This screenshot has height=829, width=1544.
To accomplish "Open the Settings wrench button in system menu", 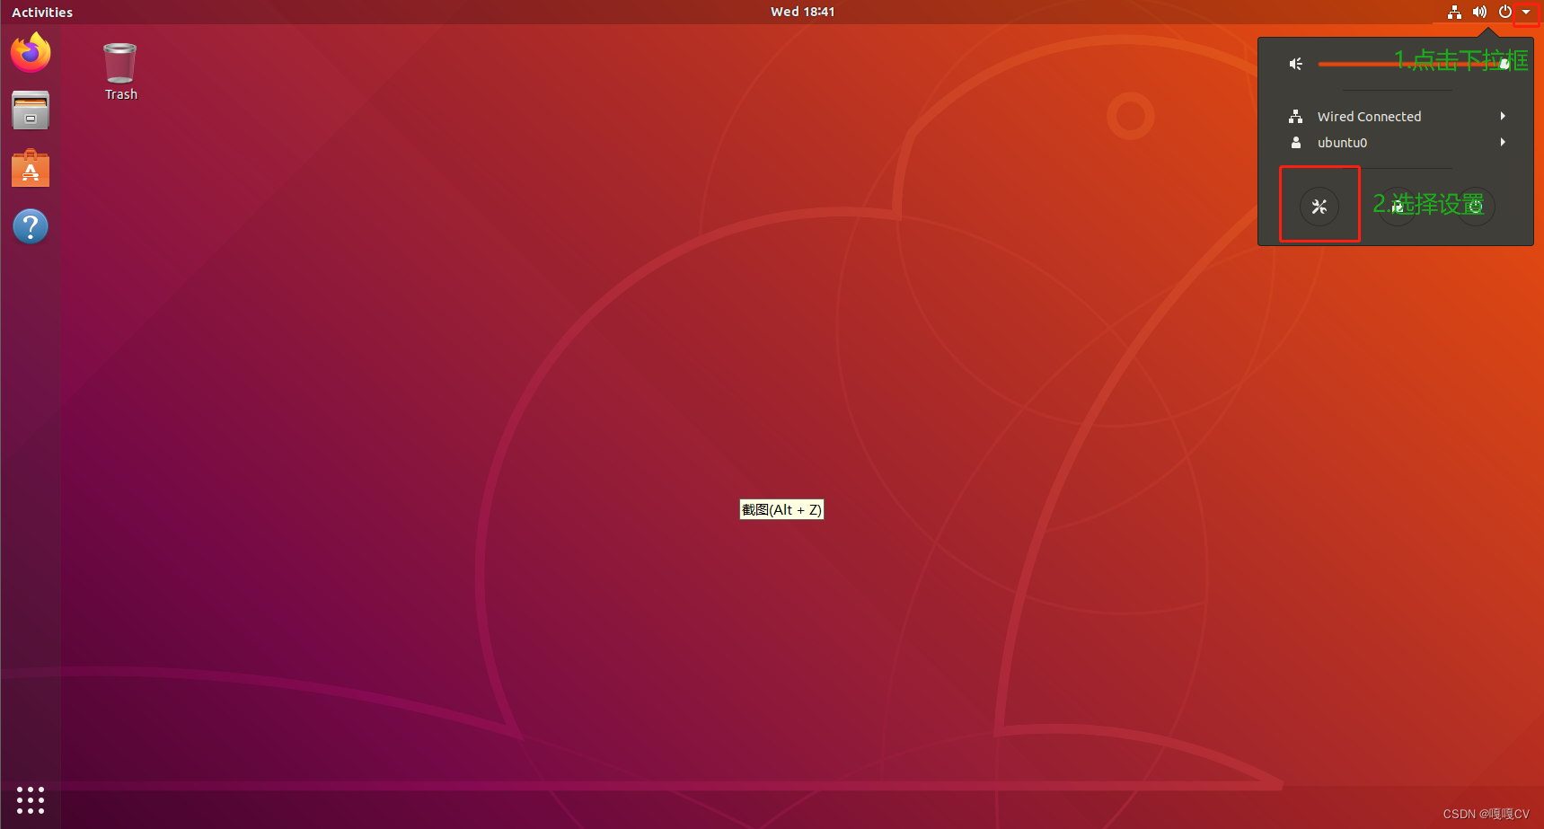I will click(1319, 207).
